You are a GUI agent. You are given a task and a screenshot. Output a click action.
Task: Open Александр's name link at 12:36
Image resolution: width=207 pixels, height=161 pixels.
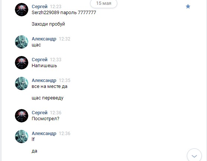tap(44, 134)
